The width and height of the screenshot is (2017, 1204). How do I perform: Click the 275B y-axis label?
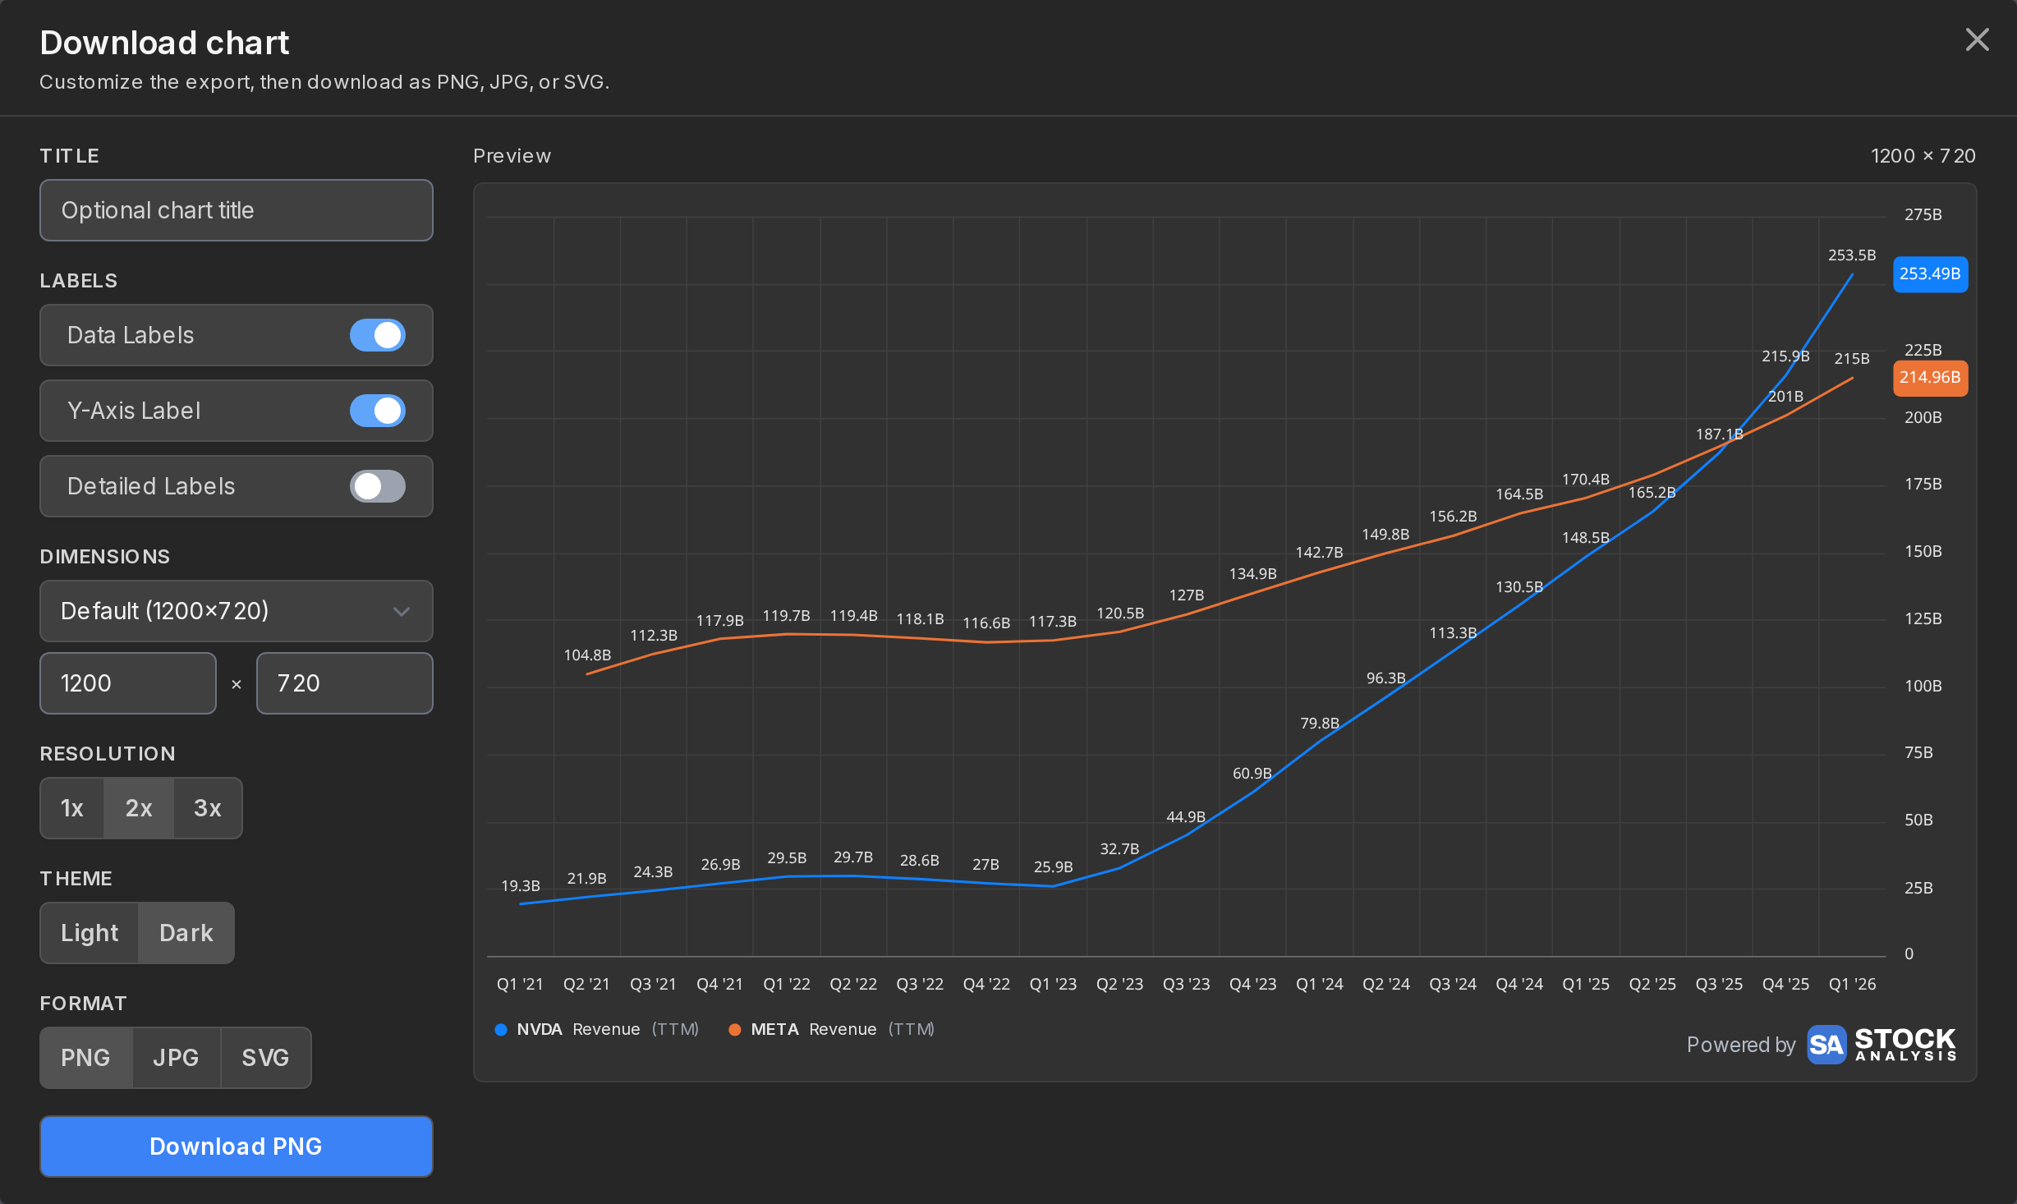coord(1923,215)
